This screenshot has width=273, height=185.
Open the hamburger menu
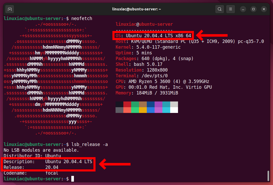pyautogui.click(x=231, y=9)
